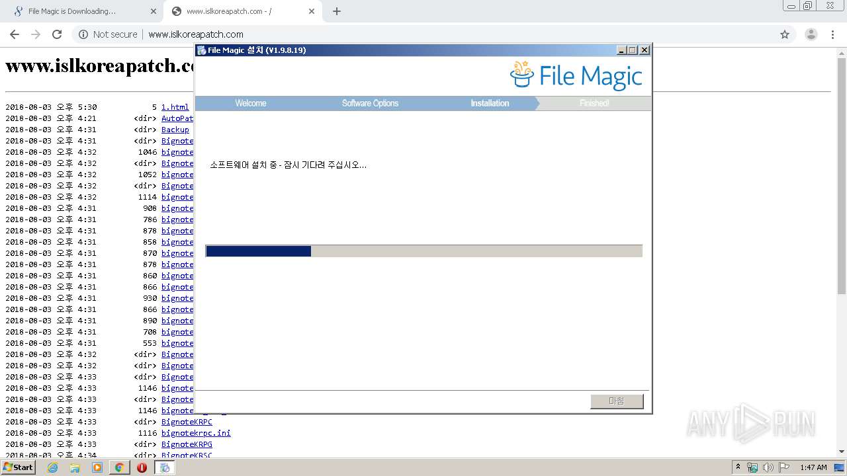Screen dimensions: 847x476
Task: Select the Software Options step
Action: pos(370,103)
